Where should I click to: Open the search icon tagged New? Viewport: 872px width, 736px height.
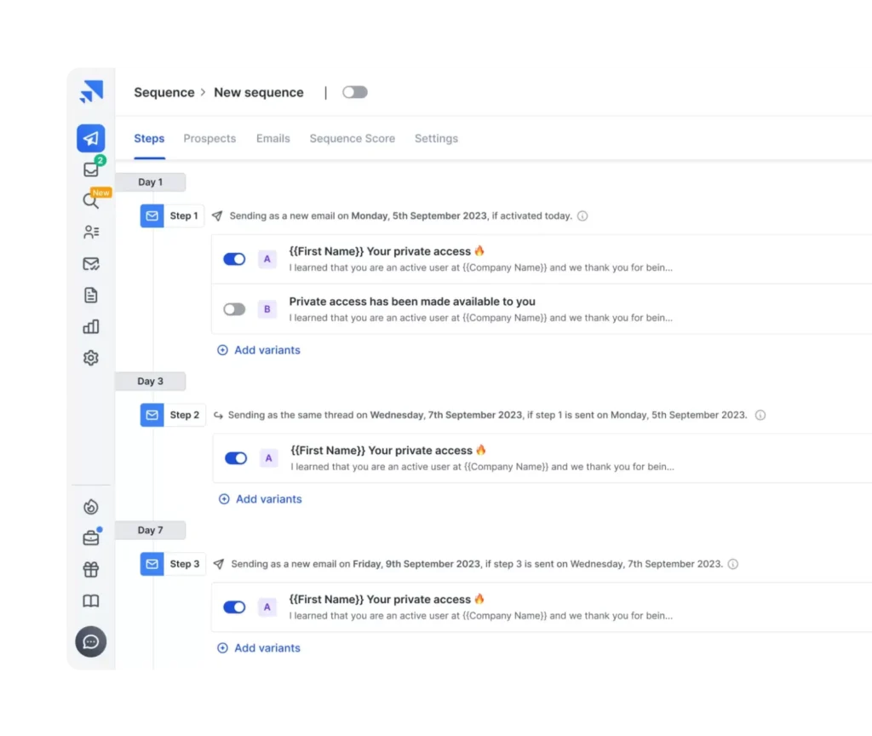click(x=90, y=200)
